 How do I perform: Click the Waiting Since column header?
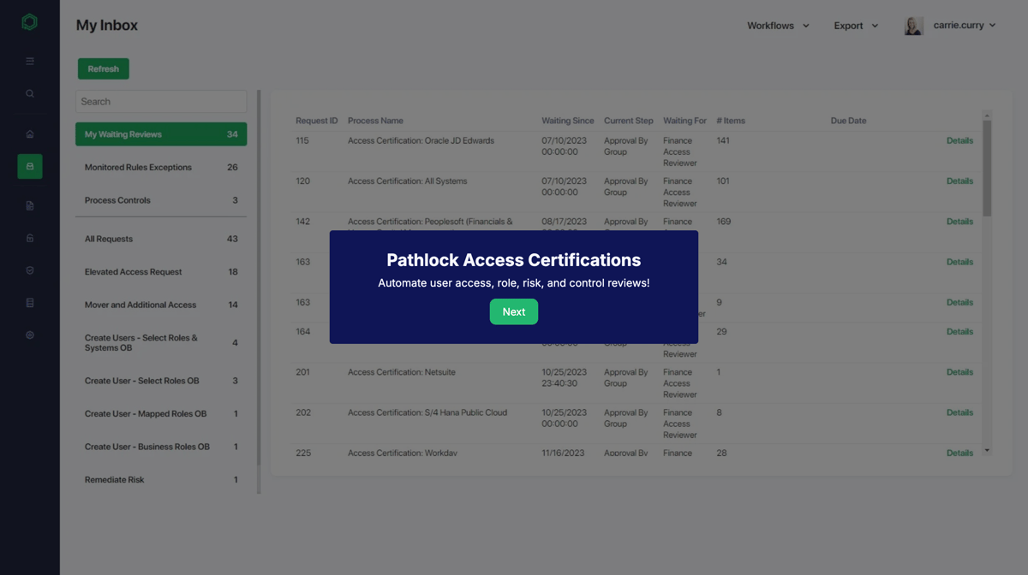567,121
